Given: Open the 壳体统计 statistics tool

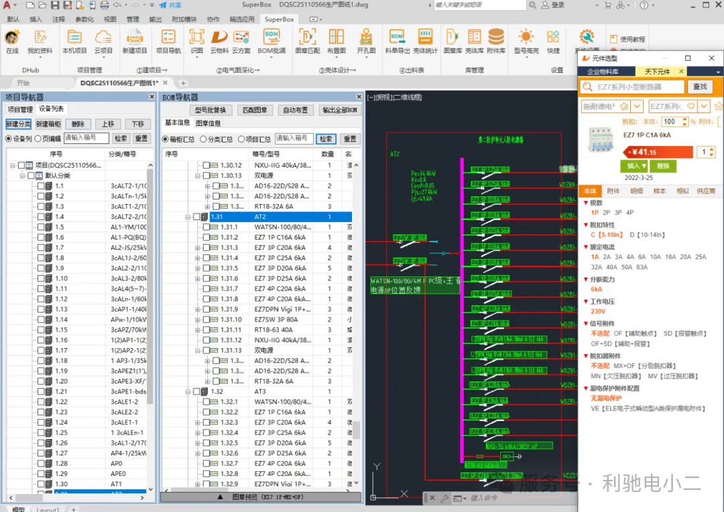Looking at the screenshot, I should click(425, 39).
